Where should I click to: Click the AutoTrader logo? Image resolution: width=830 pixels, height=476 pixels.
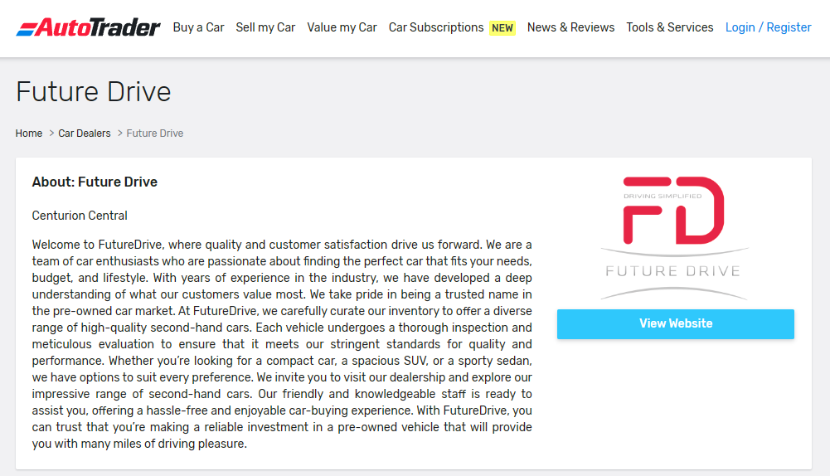[88, 27]
